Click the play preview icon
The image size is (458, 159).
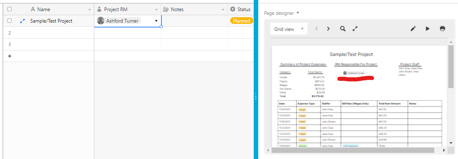(428, 28)
